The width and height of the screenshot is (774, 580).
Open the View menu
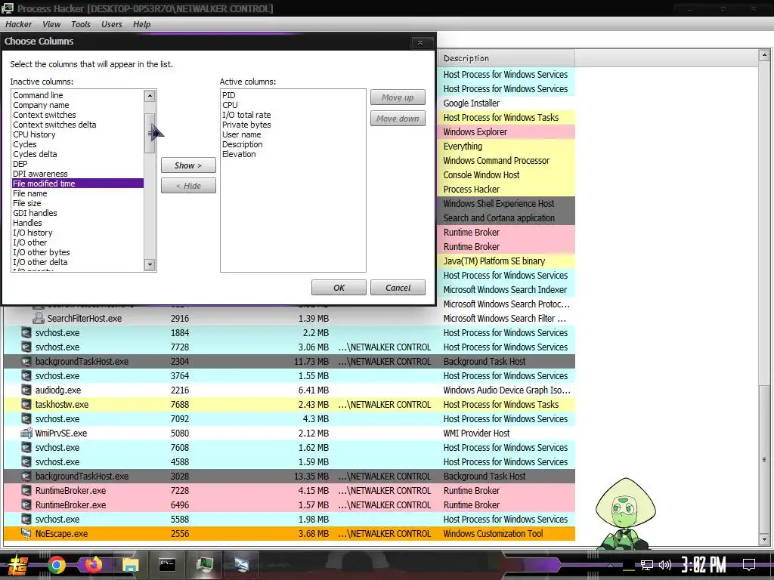pos(51,24)
